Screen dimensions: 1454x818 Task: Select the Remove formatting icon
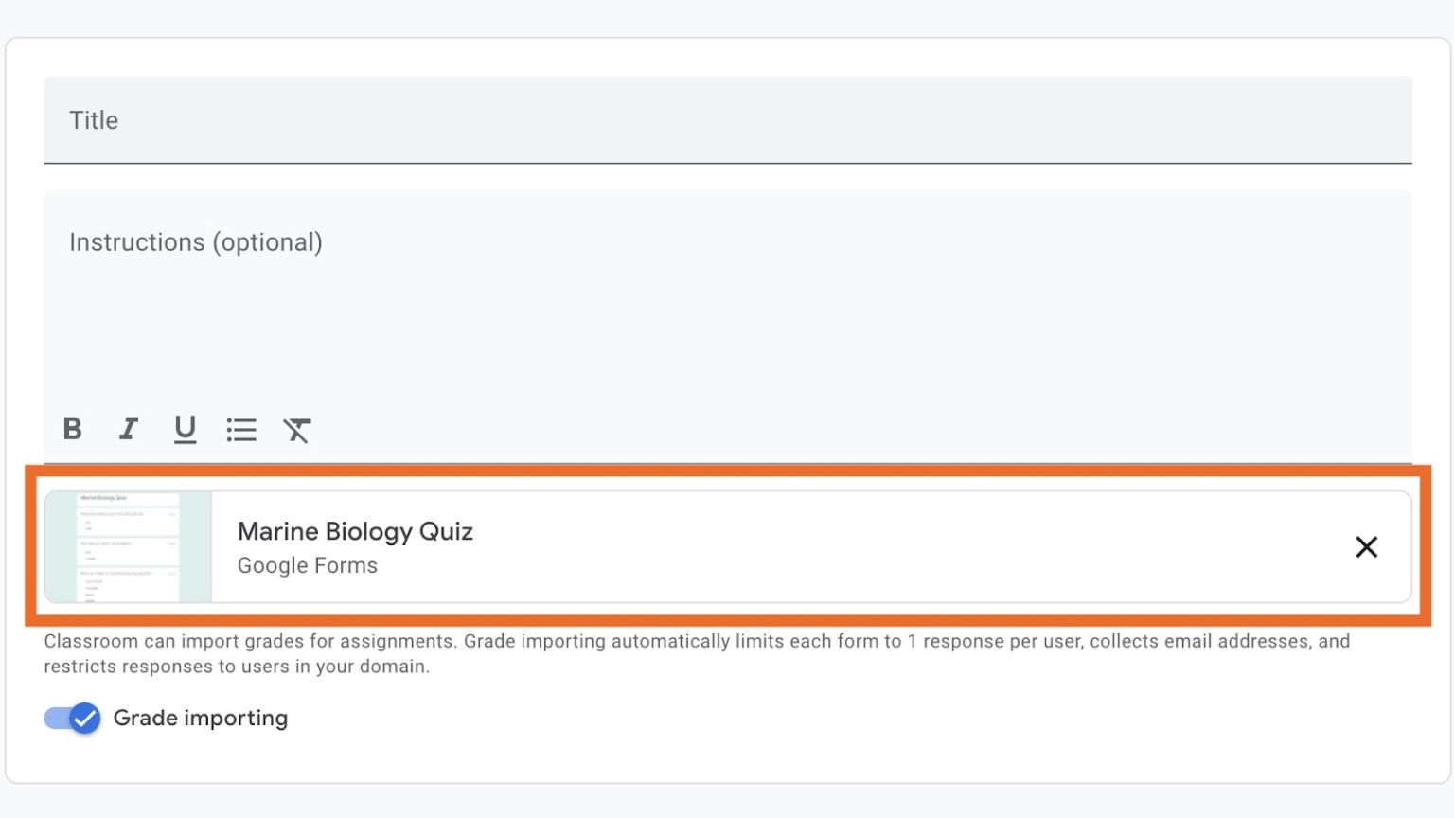[x=296, y=430]
